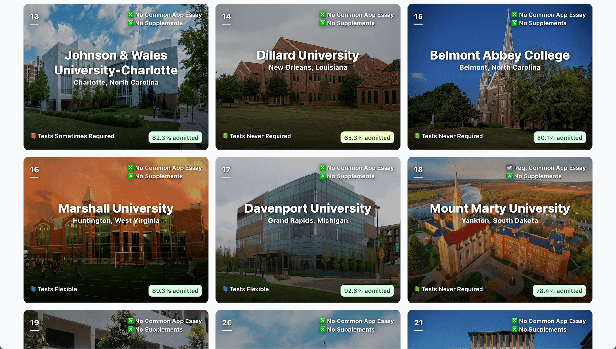Click the 82.3% admitted badge
Viewport: 616px width, 349px height.
[x=175, y=138]
